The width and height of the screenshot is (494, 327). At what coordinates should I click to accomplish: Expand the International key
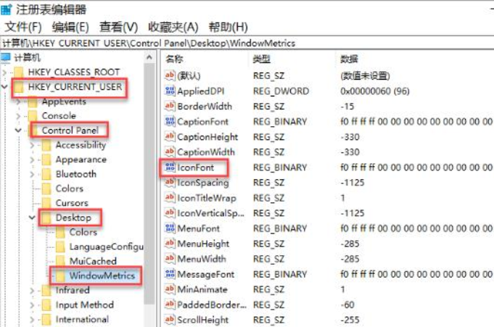coord(32,319)
